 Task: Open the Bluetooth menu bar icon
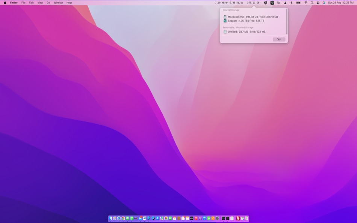pos(292,3)
